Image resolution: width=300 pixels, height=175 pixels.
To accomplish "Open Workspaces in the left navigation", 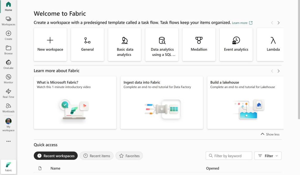I will coord(8,21).
